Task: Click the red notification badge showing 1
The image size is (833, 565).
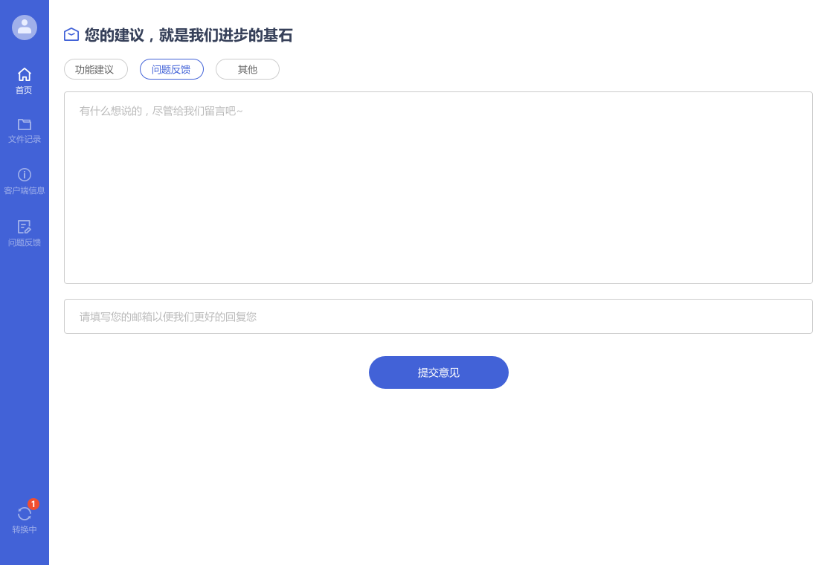Action: tap(33, 504)
